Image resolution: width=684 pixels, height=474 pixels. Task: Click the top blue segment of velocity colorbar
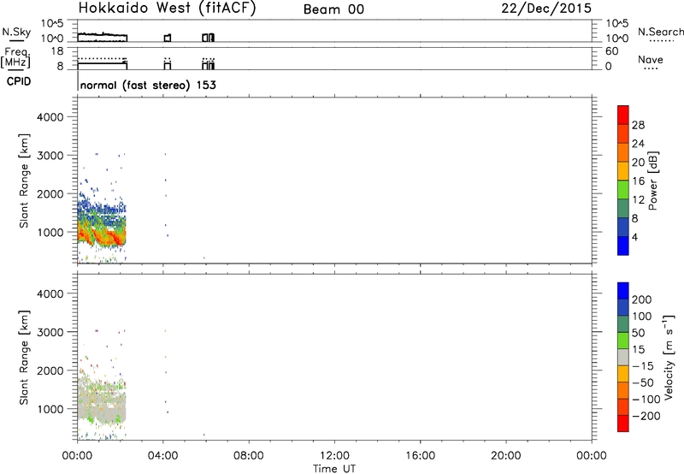point(623,291)
